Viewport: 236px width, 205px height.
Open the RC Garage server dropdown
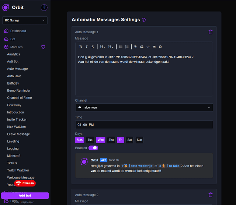point(25,20)
